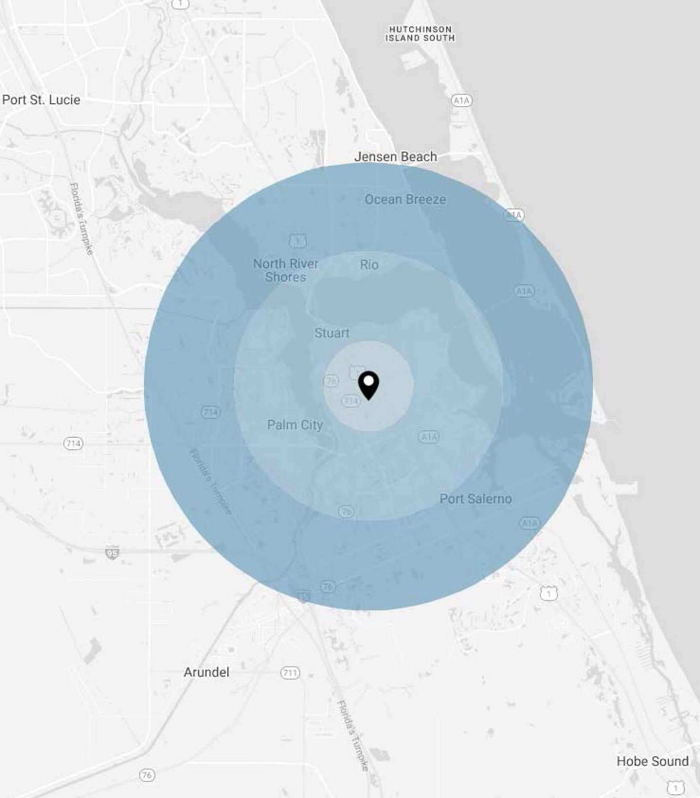Click the black location pin marker

(x=369, y=384)
